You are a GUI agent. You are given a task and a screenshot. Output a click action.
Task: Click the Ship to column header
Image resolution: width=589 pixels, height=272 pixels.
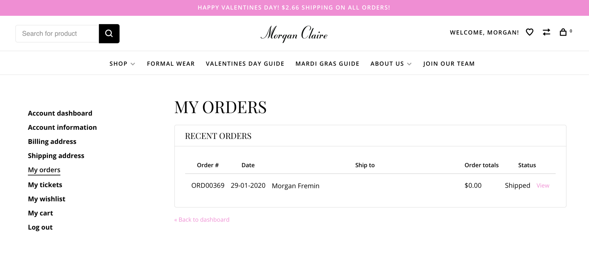(x=365, y=165)
